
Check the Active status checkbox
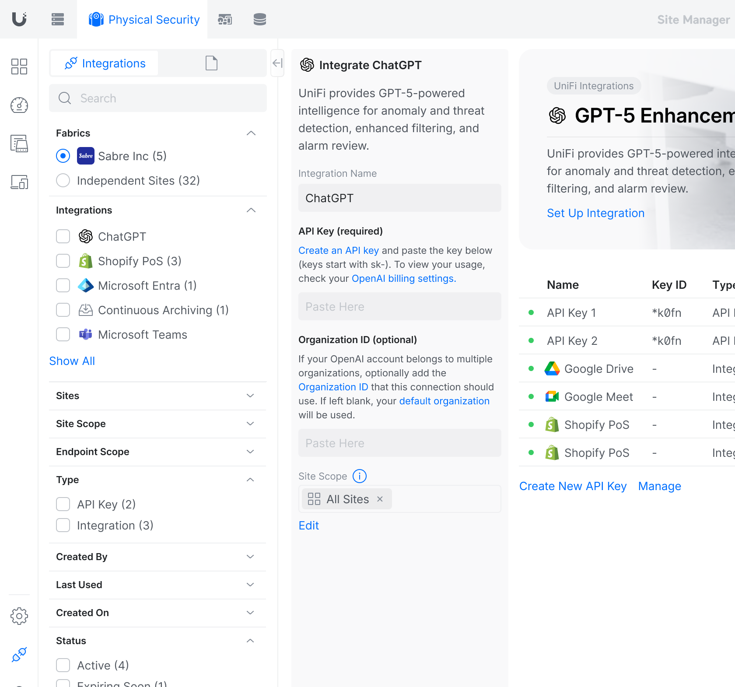[x=63, y=665]
